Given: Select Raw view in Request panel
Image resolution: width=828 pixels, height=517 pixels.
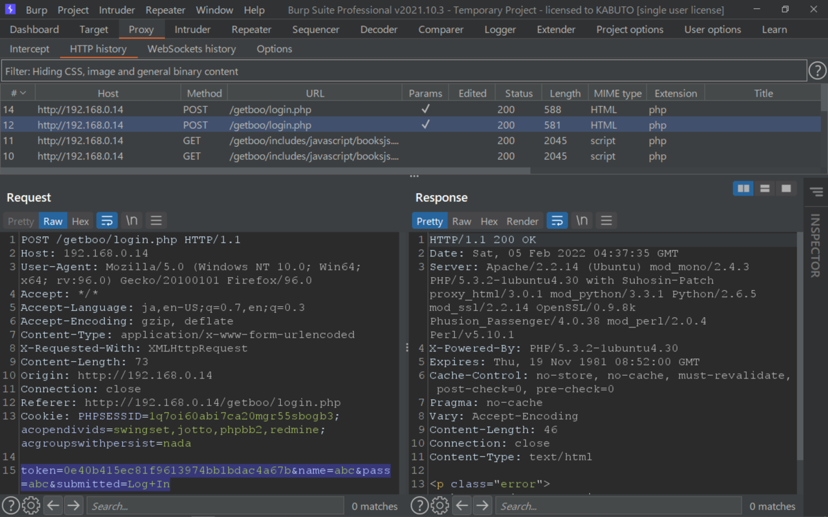Looking at the screenshot, I should click(53, 221).
